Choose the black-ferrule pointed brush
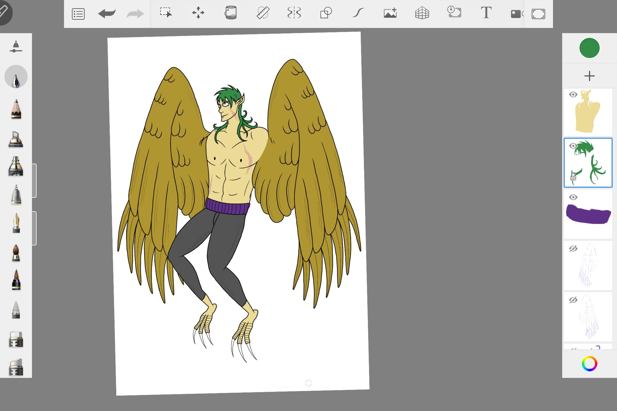The image size is (617, 411). (16, 280)
